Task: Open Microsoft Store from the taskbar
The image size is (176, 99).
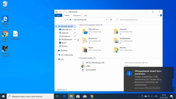Action: click(x=78, y=96)
